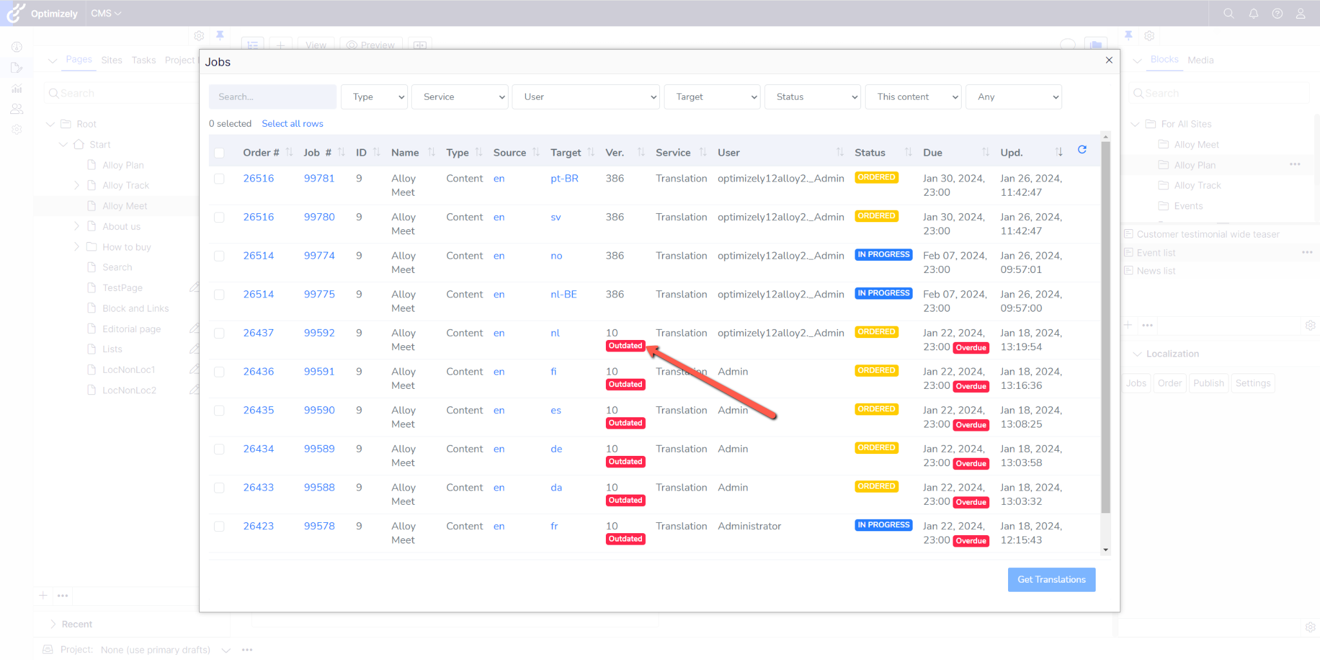Click the right assets pane pin icon
Screen dimensions: 1320x660
[1129, 35]
